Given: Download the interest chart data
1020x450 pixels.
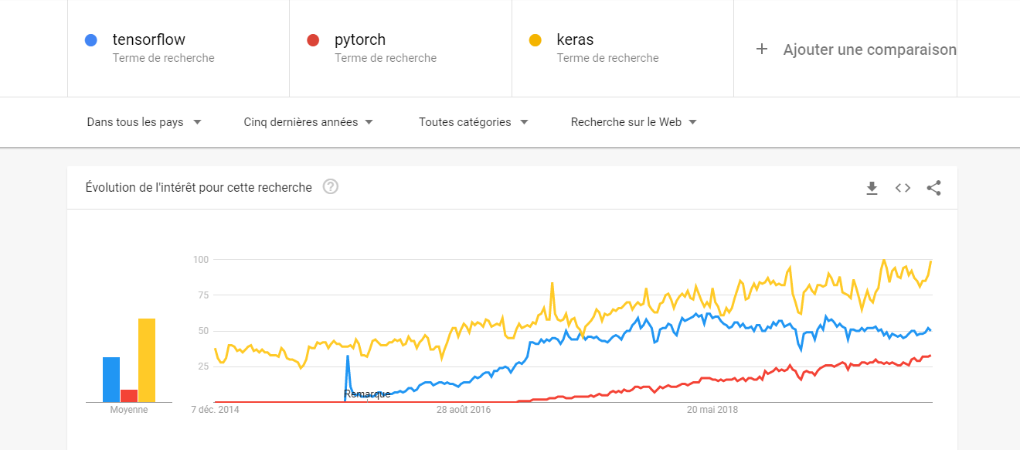Looking at the screenshot, I should coord(872,188).
